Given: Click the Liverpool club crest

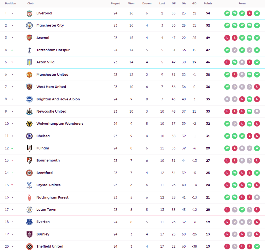Looking at the screenshot, I should [30, 13].
